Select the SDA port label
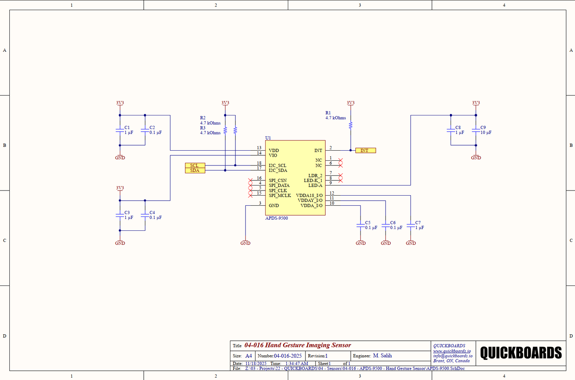This screenshot has width=575, height=380. 195,170
